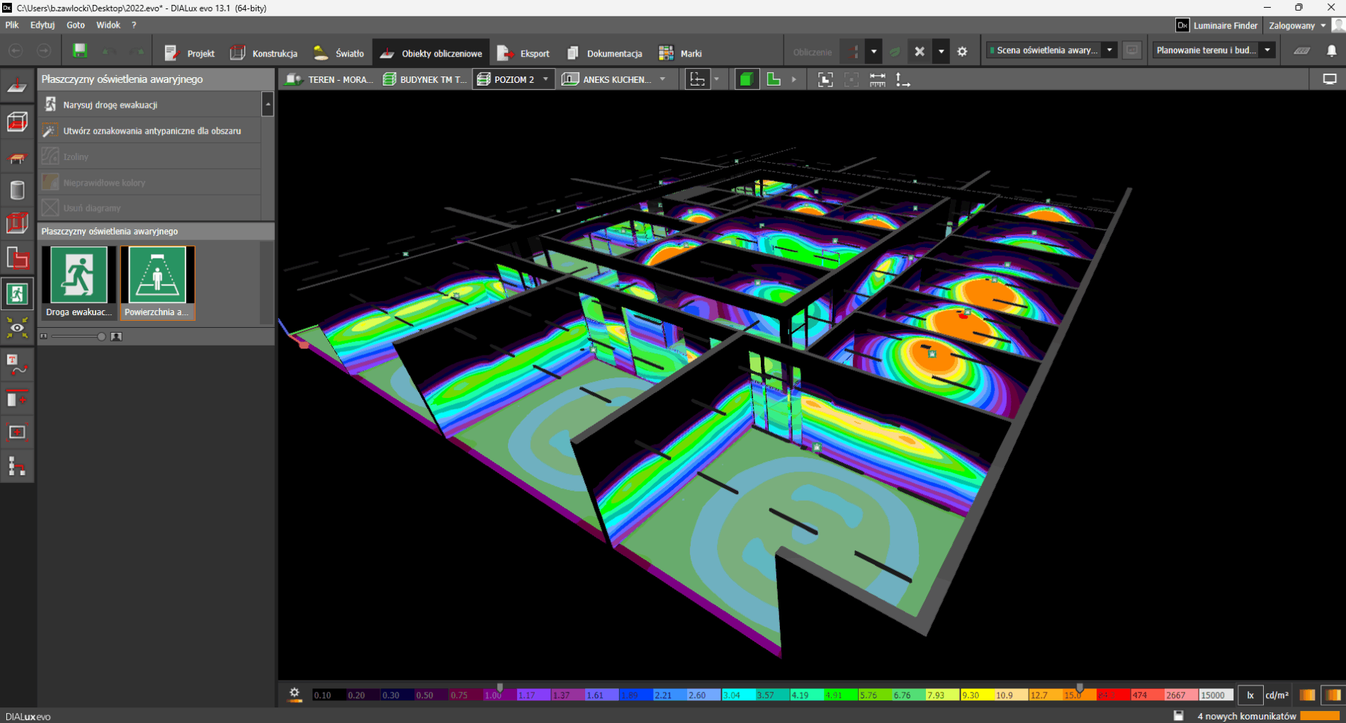Viewport: 1346px width, 723px height.
Task: Open calculation settings gear in toolbar
Action: [x=962, y=52]
